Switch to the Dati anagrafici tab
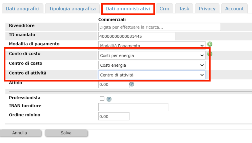 (x=23, y=9)
